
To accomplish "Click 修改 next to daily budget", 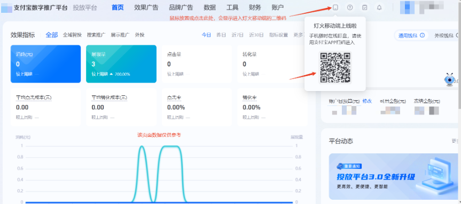I will [367, 101].
